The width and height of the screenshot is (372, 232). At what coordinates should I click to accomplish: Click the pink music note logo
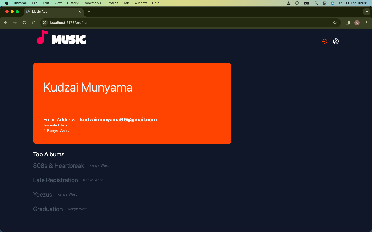click(x=43, y=37)
